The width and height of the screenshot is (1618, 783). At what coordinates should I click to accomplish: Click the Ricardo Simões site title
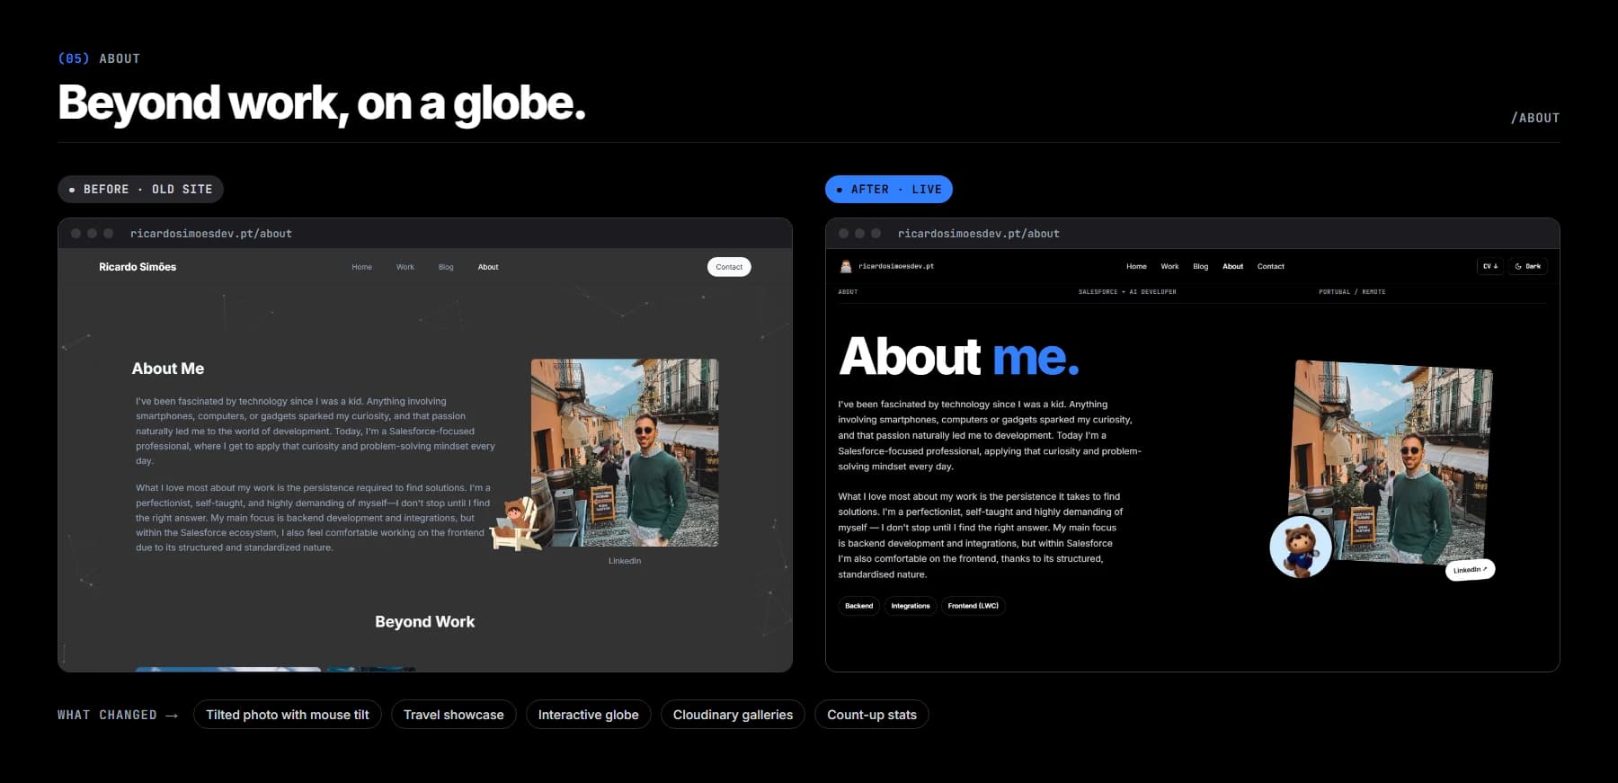(138, 267)
